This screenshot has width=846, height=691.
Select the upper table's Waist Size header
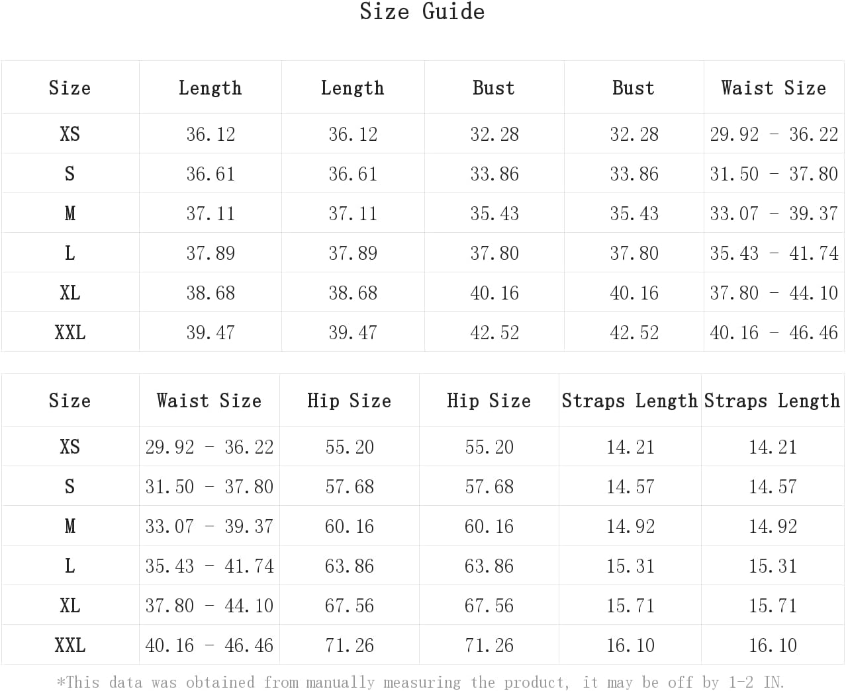point(773,88)
